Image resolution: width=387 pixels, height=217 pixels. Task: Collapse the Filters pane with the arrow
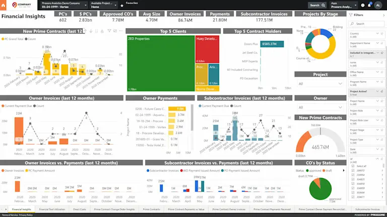click(x=383, y=15)
